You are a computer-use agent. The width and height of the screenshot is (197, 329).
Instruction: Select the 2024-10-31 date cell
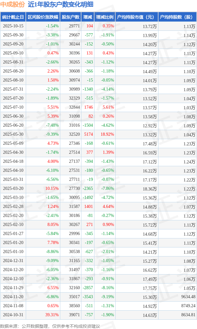pos(13,315)
